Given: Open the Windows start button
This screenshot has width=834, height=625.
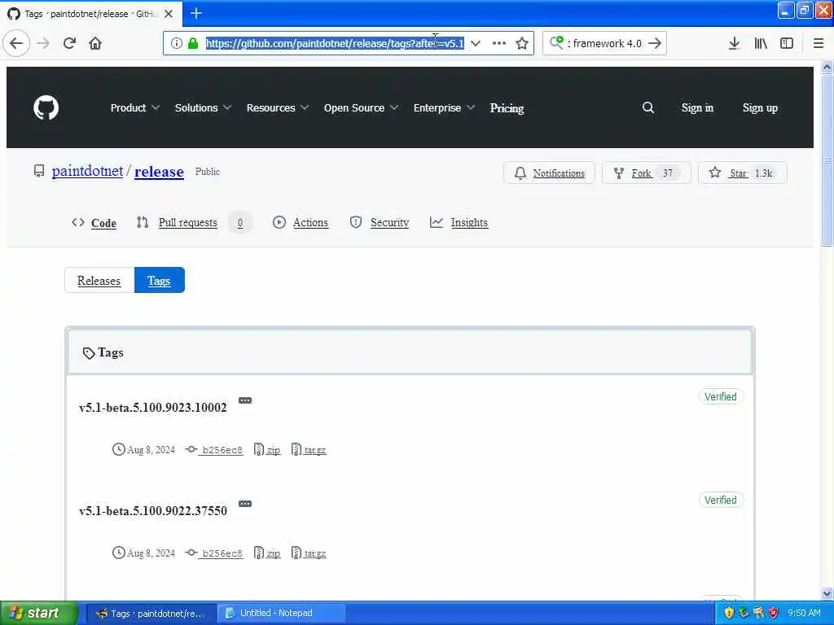Looking at the screenshot, I should point(38,614).
